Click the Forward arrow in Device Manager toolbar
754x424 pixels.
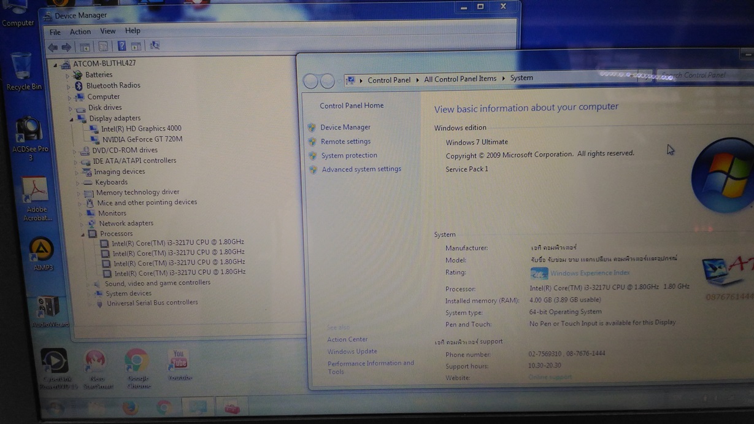point(66,46)
